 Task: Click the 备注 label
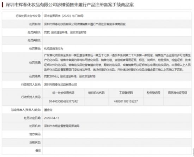[x=38, y=151]
